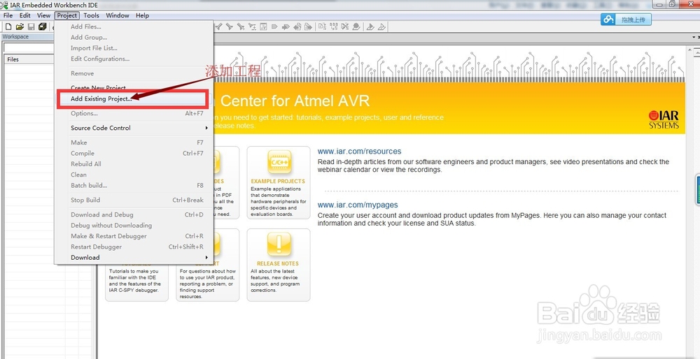Image resolution: width=700 pixels, height=359 pixels.
Task: Select Make entry in Project menu
Action: [134, 142]
